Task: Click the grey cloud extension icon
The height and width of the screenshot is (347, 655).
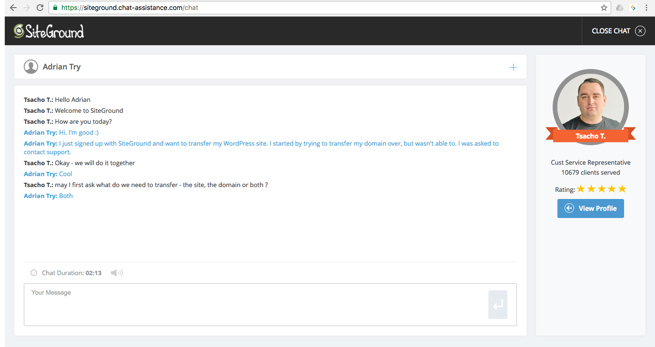Action: click(619, 8)
